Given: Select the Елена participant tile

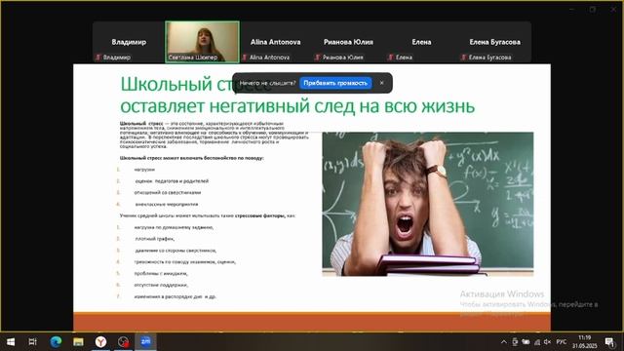Looking at the screenshot, I should pyautogui.click(x=421, y=42).
